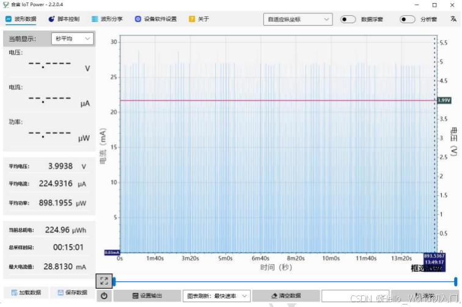The height and width of the screenshot is (307, 462).
Task: Click the 加载数据 button
Action: (26, 292)
